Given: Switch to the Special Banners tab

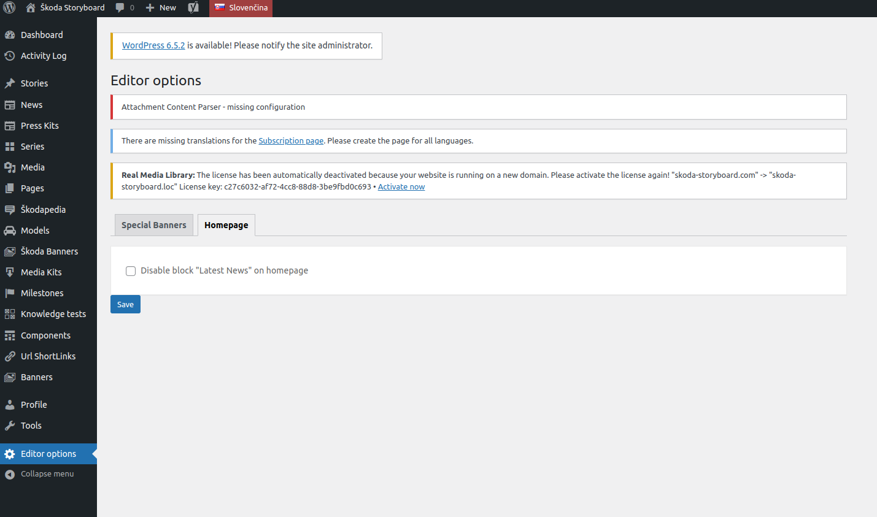Looking at the screenshot, I should pos(154,225).
